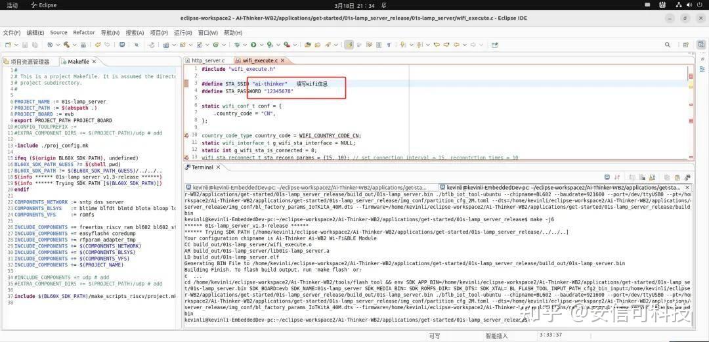Viewport: 709px width, 342px height.
Task: Click the Eclipse app indicator in top bar
Action: tap(44, 5)
